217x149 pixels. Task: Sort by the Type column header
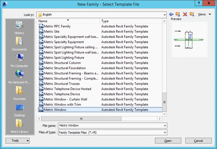131,21
